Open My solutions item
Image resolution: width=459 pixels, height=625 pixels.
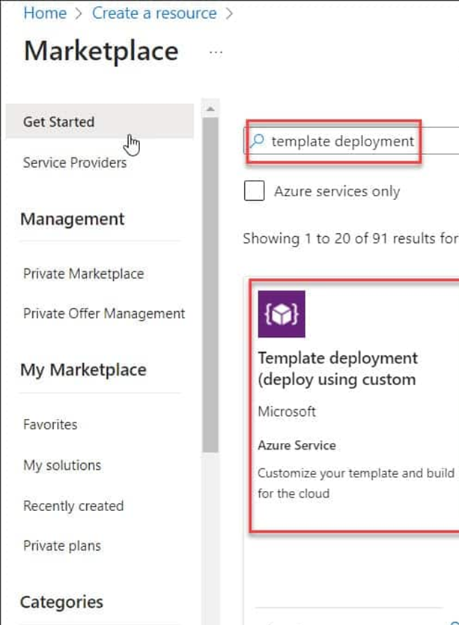62,465
